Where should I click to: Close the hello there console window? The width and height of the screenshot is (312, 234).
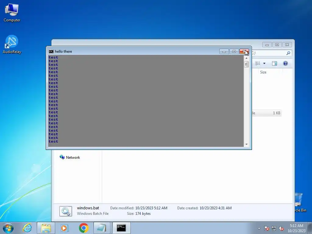[244, 51]
